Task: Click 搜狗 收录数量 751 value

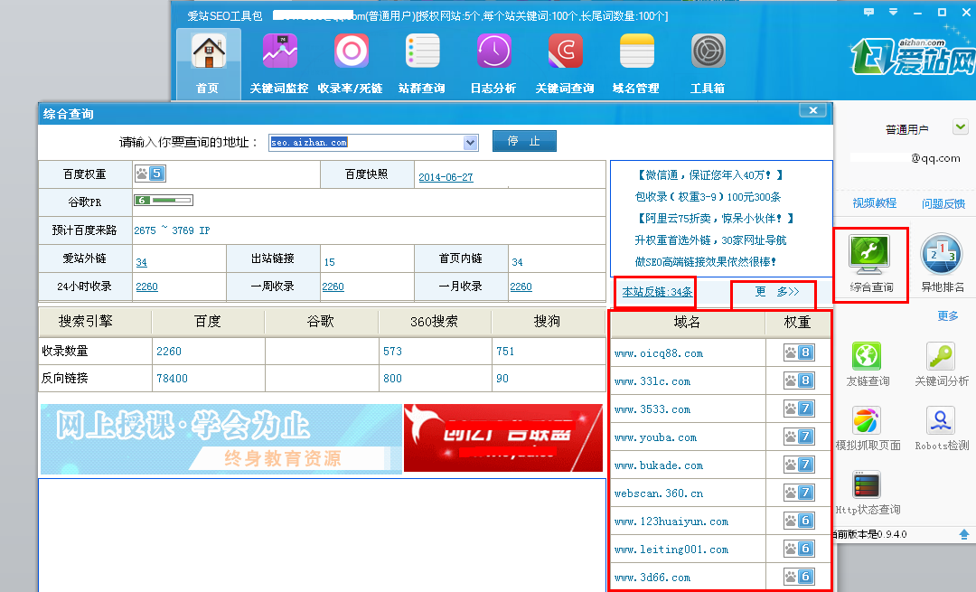Action: (505, 352)
